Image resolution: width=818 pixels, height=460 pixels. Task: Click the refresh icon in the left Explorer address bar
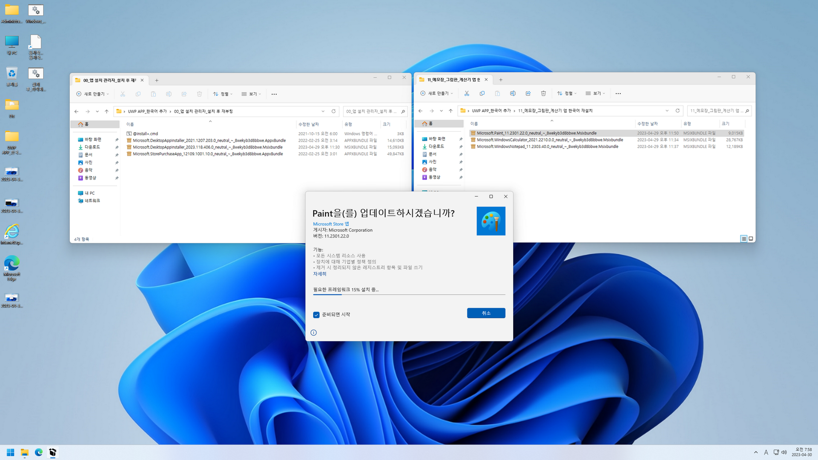click(x=334, y=111)
